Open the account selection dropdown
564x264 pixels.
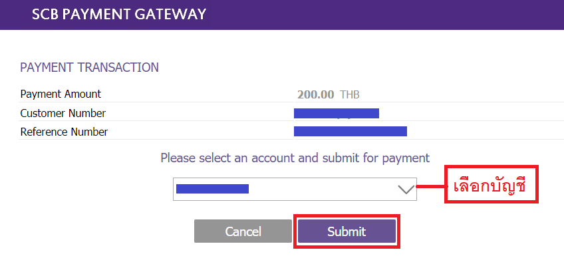click(x=295, y=189)
